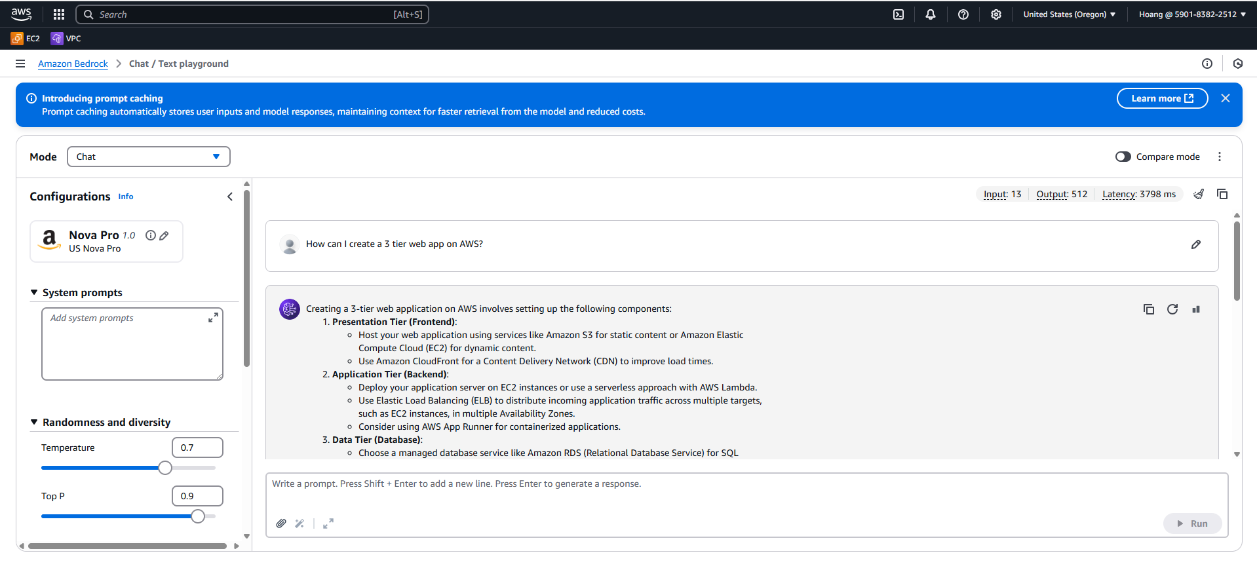Toggle the hamburger navigation menu

pyautogui.click(x=20, y=64)
